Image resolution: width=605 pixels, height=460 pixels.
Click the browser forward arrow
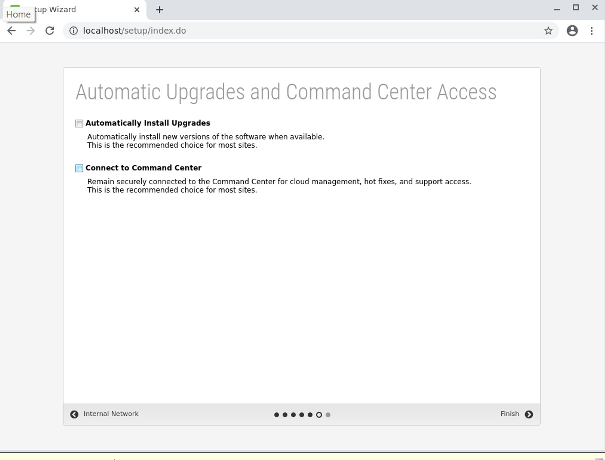point(31,31)
